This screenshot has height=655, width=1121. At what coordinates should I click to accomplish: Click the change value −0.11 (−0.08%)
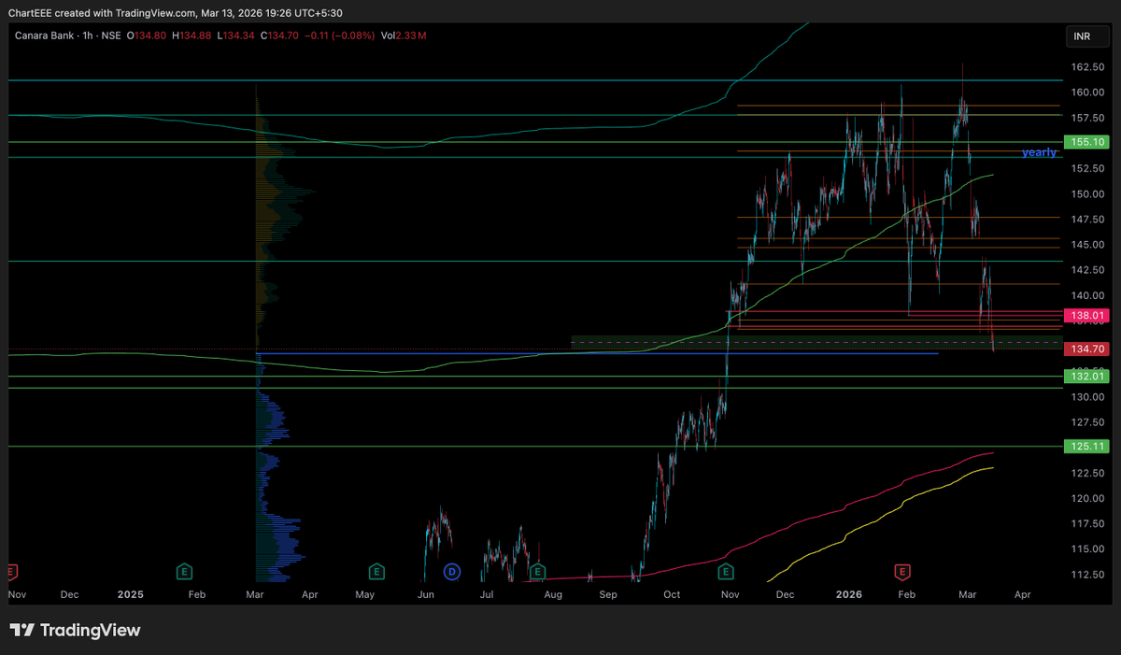(339, 36)
